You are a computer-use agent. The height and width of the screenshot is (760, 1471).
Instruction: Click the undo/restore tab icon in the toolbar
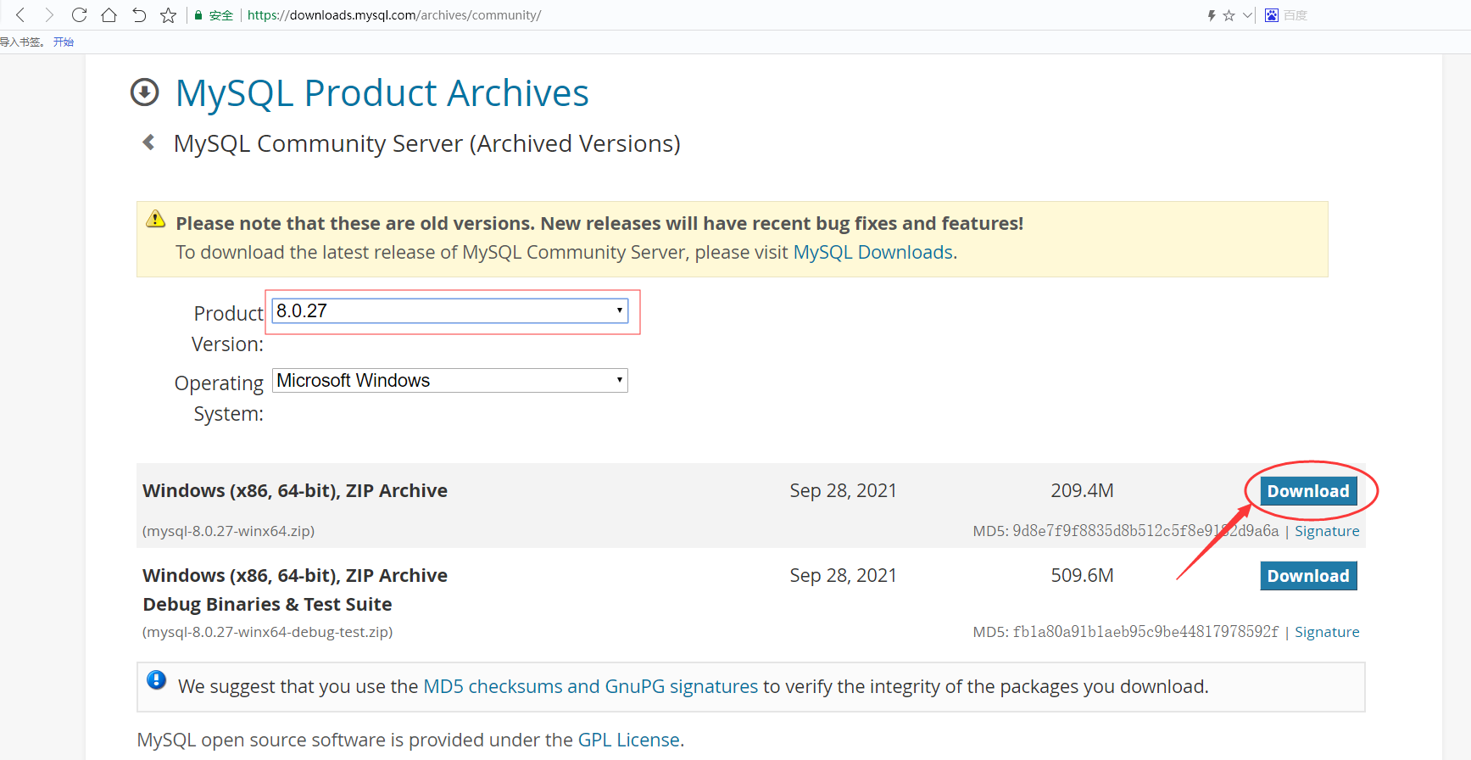pos(139,15)
